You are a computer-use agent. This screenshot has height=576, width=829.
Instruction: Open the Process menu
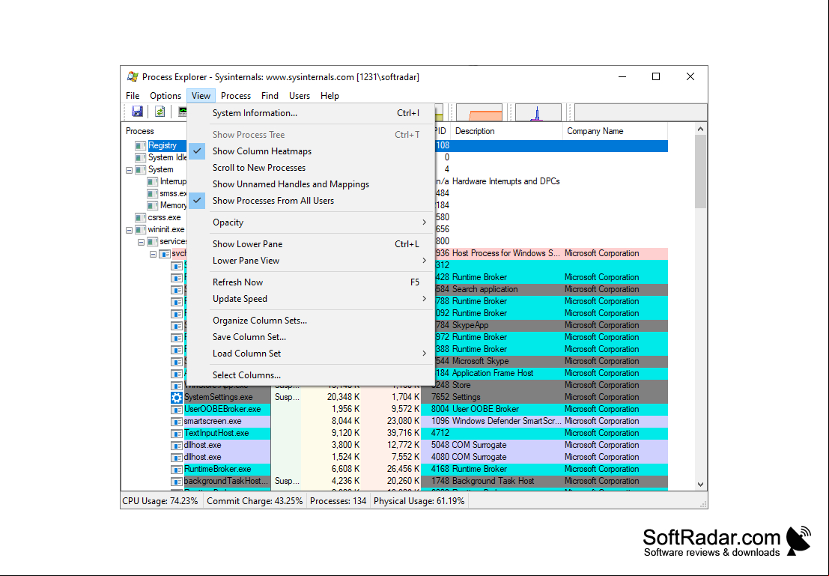click(x=236, y=96)
